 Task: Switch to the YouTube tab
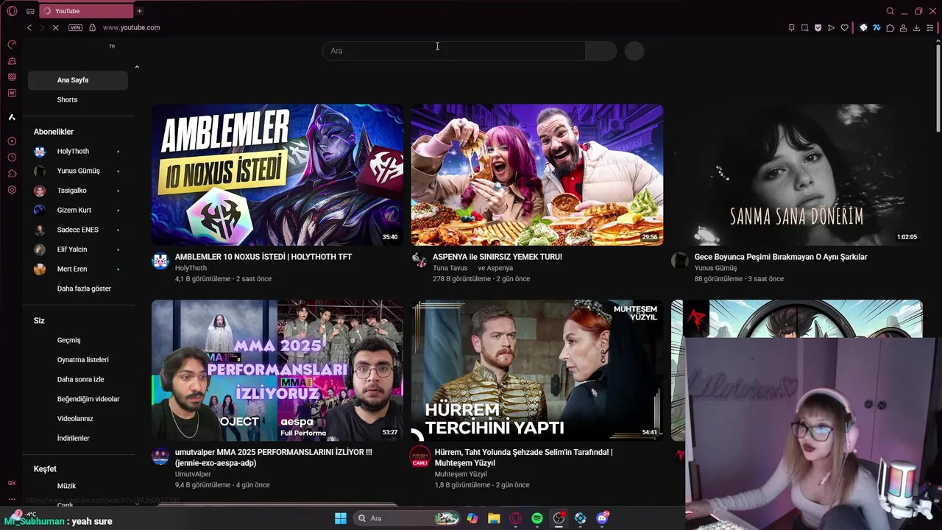point(85,11)
